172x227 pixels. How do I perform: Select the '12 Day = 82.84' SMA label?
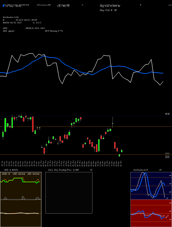pos(13,6)
